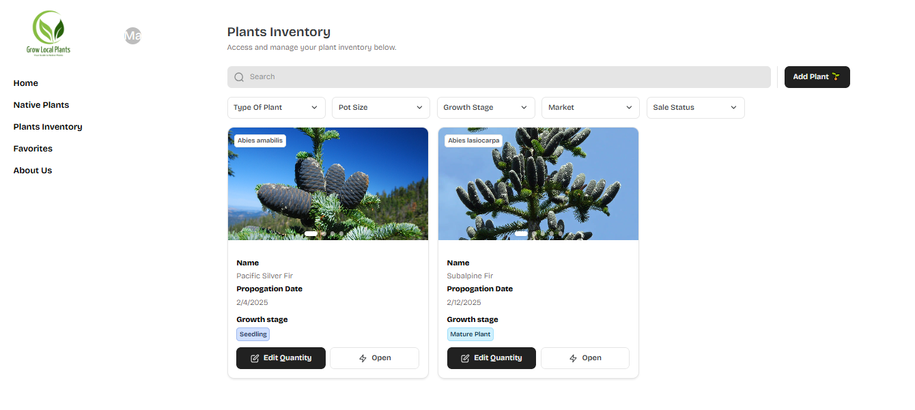Click the Grow Local Plants logo
Image resolution: width=915 pixels, height=410 pixels.
pos(48,33)
